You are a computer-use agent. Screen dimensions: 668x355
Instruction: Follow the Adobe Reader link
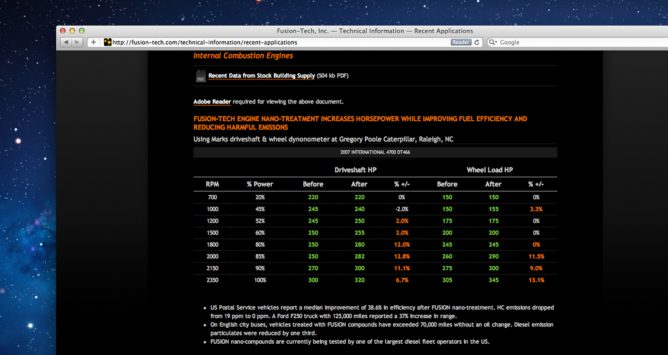pyautogui.click(x=212, y=102)
